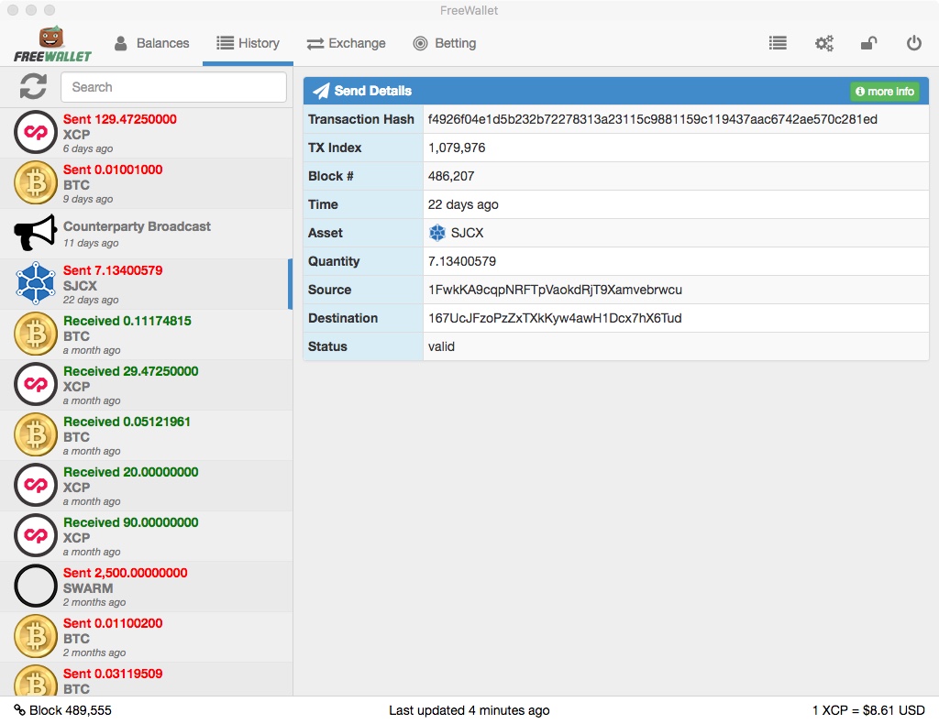Open the Betting tab
The height and width of the screenshot is (724, 939).
(445, 43)
